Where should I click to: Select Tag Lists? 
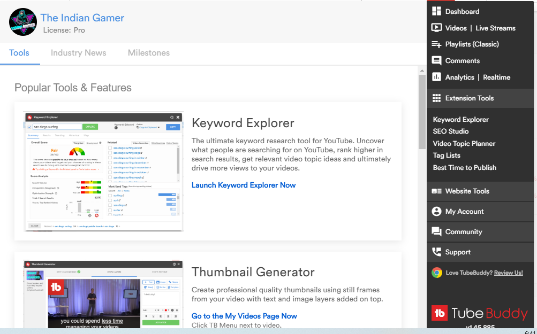(x=447, y=155)
